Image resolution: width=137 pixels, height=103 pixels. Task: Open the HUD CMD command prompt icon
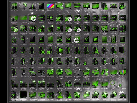(41, 6)
